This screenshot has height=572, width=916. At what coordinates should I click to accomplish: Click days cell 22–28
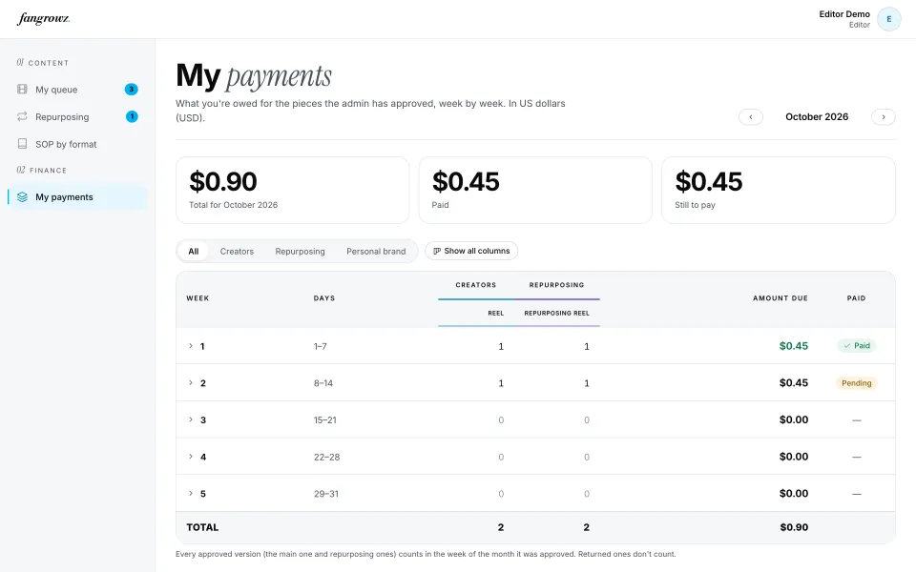(326, 457)
